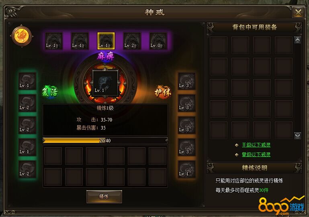Select the top orange-column Lv.3 ring slot
The width and height of the screenshot is (309, 217).
pos(187,81)
